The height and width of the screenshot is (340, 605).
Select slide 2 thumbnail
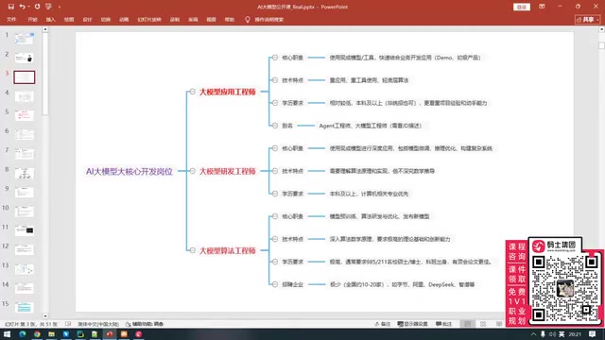24,58
